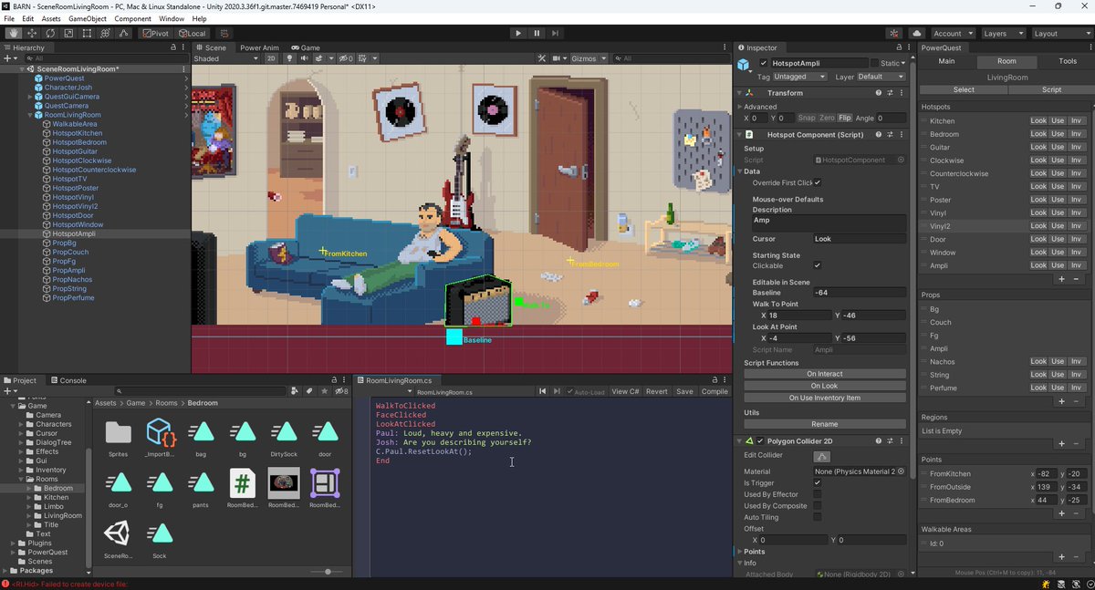Switch to the Console tab

[x=68, y=380]
